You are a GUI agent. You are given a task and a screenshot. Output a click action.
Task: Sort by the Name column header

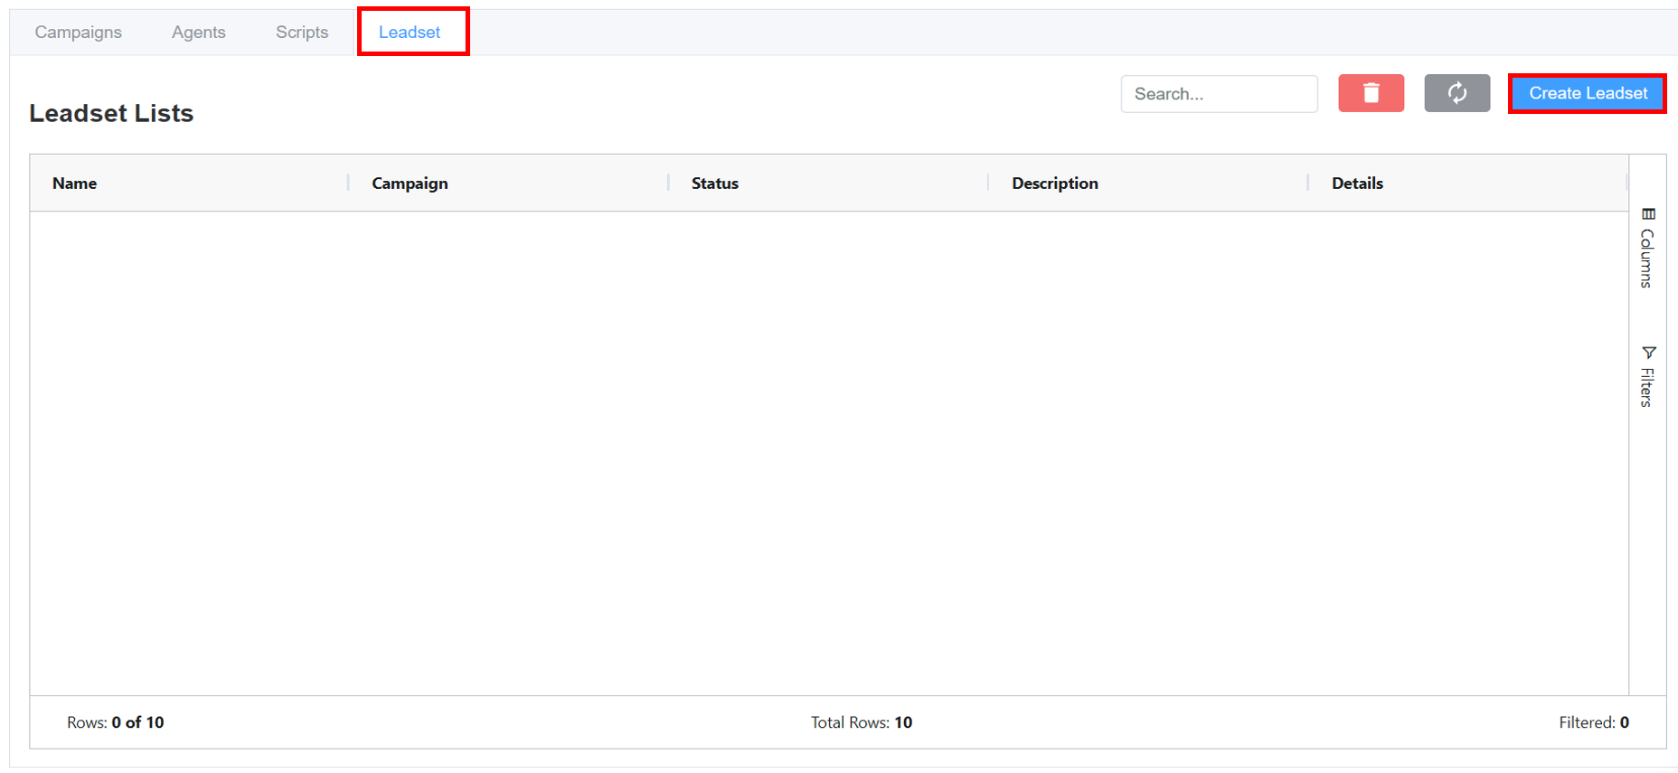(x=75, y=184)
